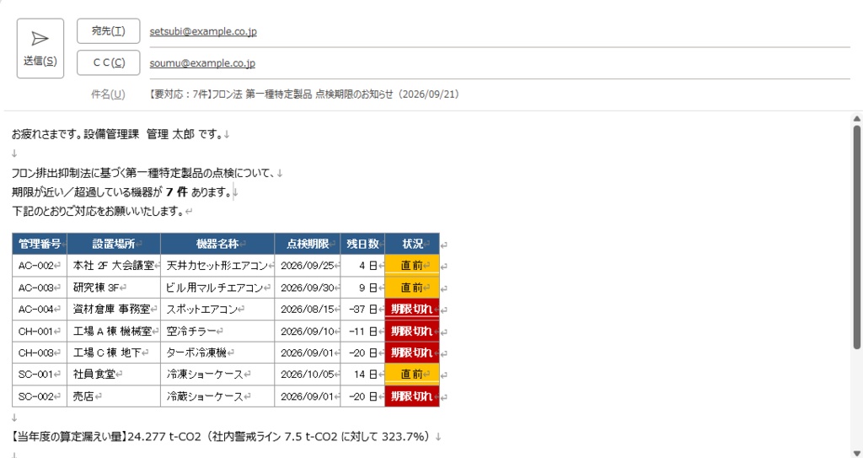Click the 点検期限 table header

tap(308, 244)
